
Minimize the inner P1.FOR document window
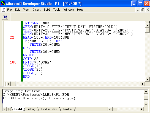click(138, 10)
